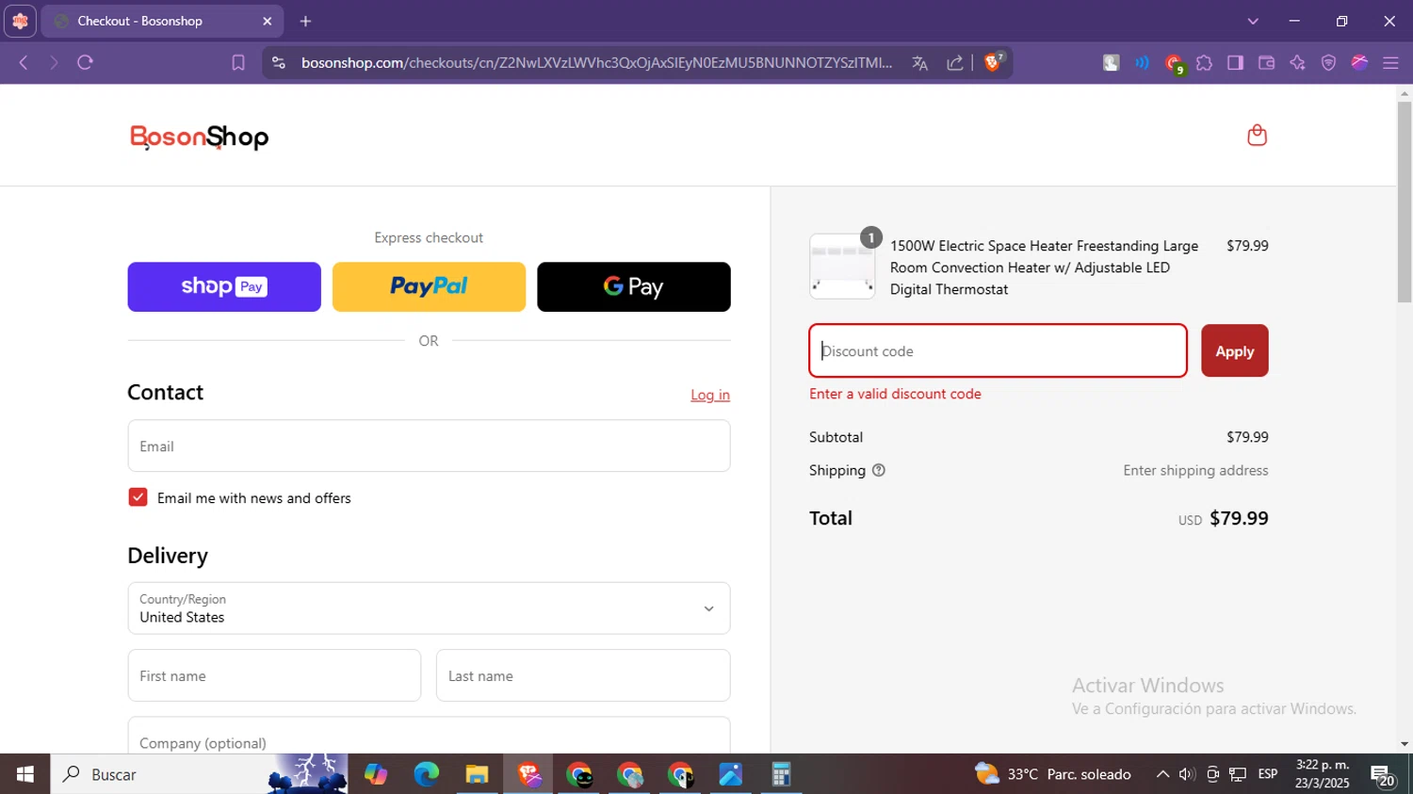Click the Buscar taskbar search box
Viewport: 1413px width, 794px height.
tap(199, 774)
